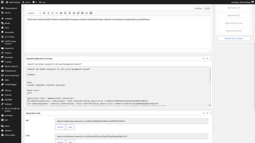Open Kappale paragraph format dropdown
Image resolution: width=255 pixels, height=143 pixels.
pos(34,13)
